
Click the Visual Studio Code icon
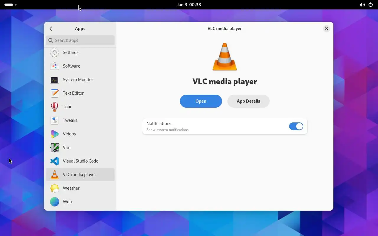click(55, 161)
